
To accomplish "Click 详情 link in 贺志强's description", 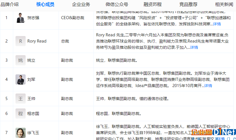I will click(x=217, y=24).
